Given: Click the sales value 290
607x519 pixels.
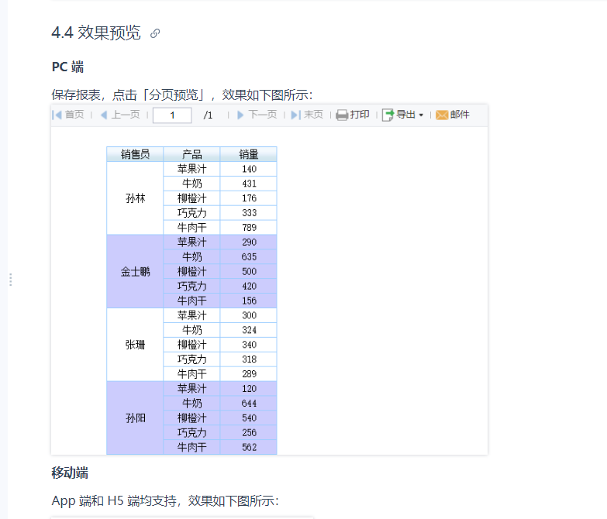Looking at the screenshot, I should [x=249, y=242].
